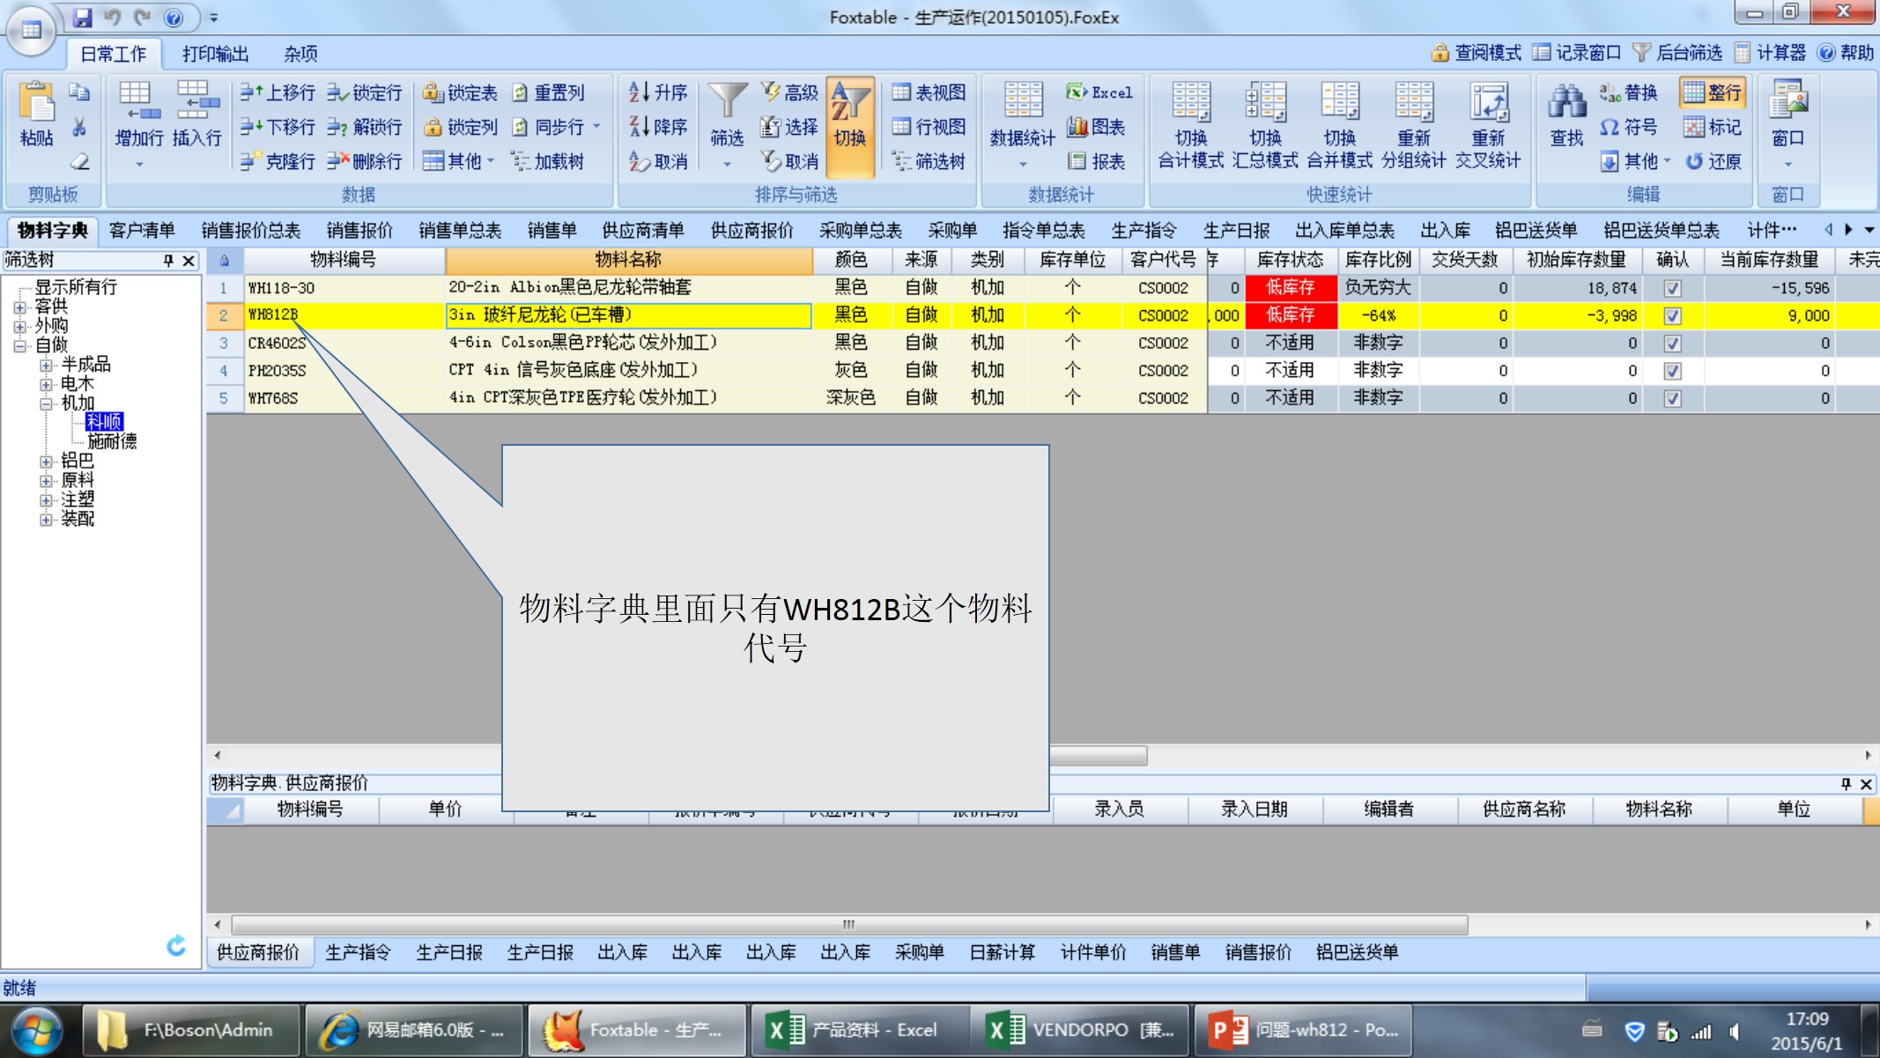Switch to Production Daily (生产日报) table tab
The height and width of the screenshot is (1058, 1880).
[x=1237, y=231]
